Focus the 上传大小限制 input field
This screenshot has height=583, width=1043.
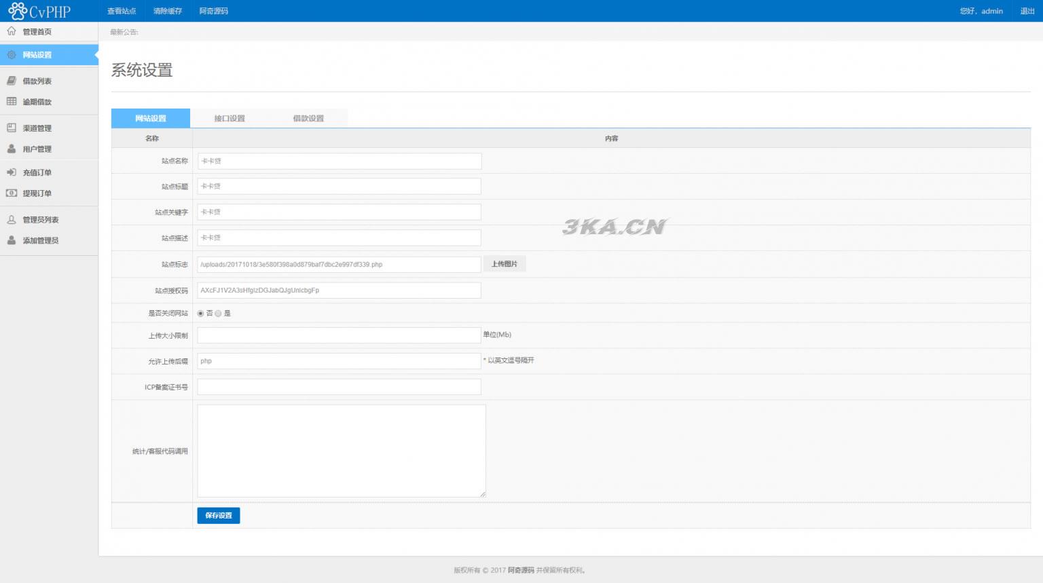[339, 335]
